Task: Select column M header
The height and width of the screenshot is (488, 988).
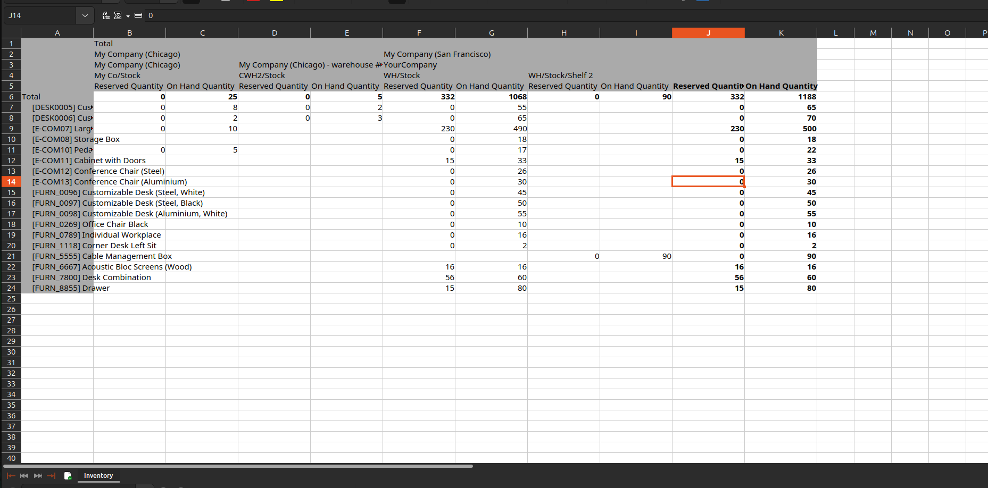Action: click(873, 33)
